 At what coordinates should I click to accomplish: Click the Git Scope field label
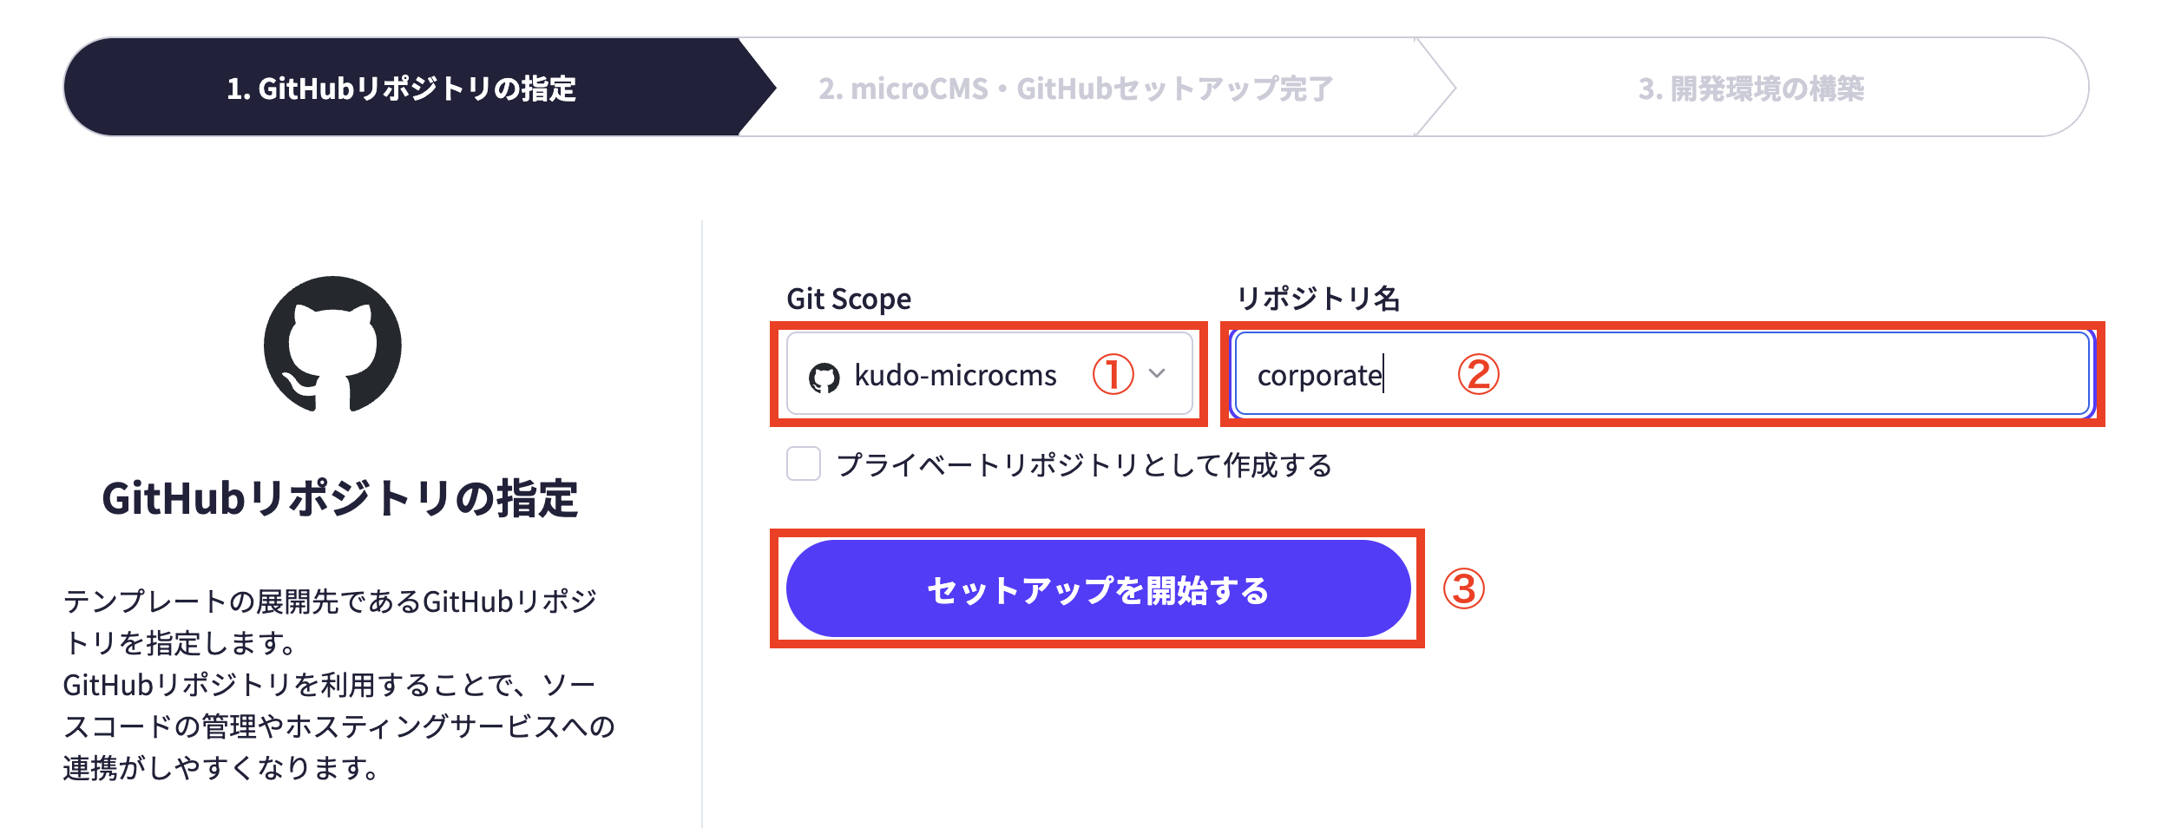pos(849,299)
